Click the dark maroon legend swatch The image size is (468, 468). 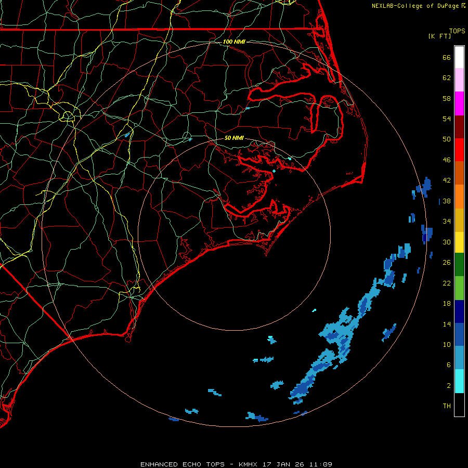459,127
